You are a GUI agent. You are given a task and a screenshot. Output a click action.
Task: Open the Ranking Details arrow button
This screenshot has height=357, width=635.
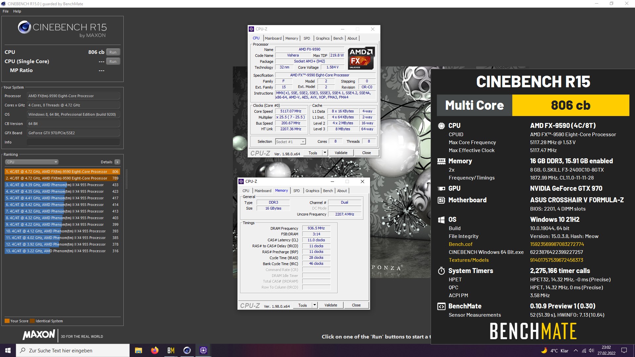click(117, 162)
